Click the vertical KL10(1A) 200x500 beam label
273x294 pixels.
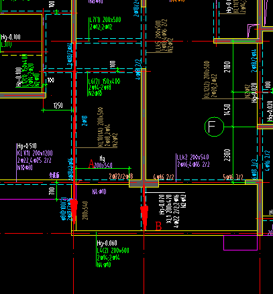point(100,127)
